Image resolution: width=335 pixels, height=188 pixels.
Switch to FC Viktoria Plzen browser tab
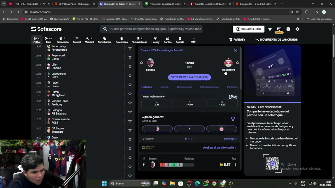(x=74, y=4)
